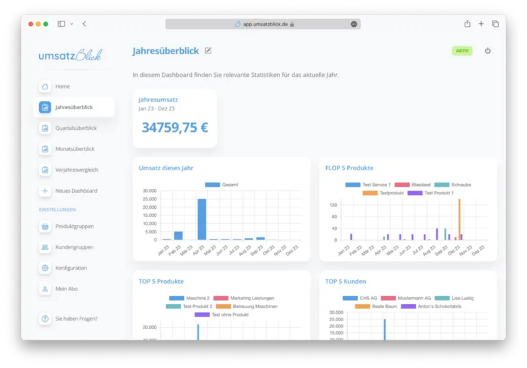This screenshot has width=527, height=368.
Task: Click the plus icon for Neues Dashboard
Action: 45,191
